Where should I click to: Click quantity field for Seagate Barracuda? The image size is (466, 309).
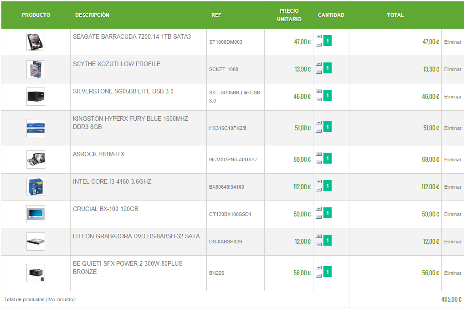click(x=328, y=41)
